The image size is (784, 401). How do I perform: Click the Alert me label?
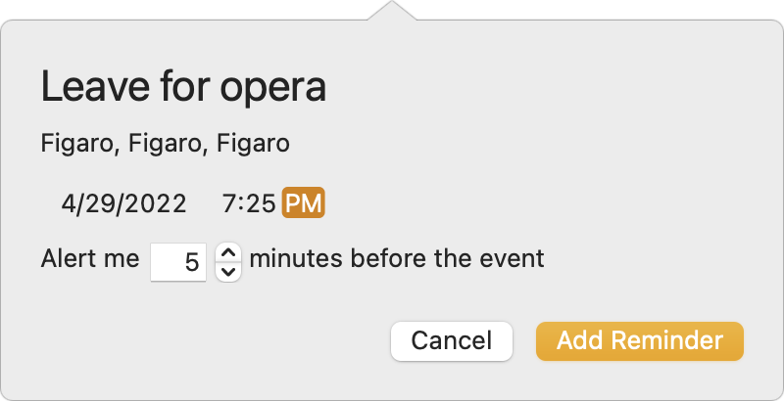tap(90, 259)
